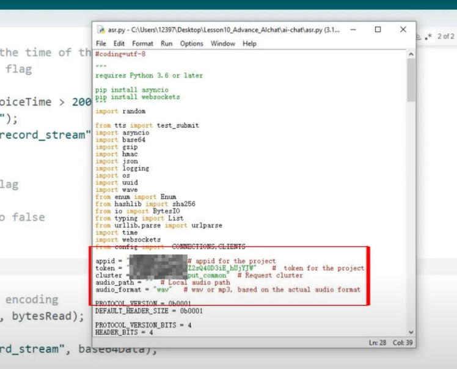457x369 pixels.
Task: Click the scrollbar down arrow
Action: (x=411, y=332)
